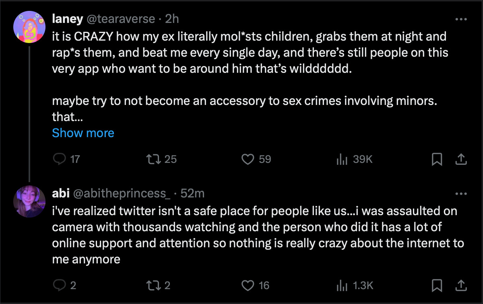Reply to laney's tweet
Image resolution: width=483 pixels, height=304 pixels.
coord(60,160)
